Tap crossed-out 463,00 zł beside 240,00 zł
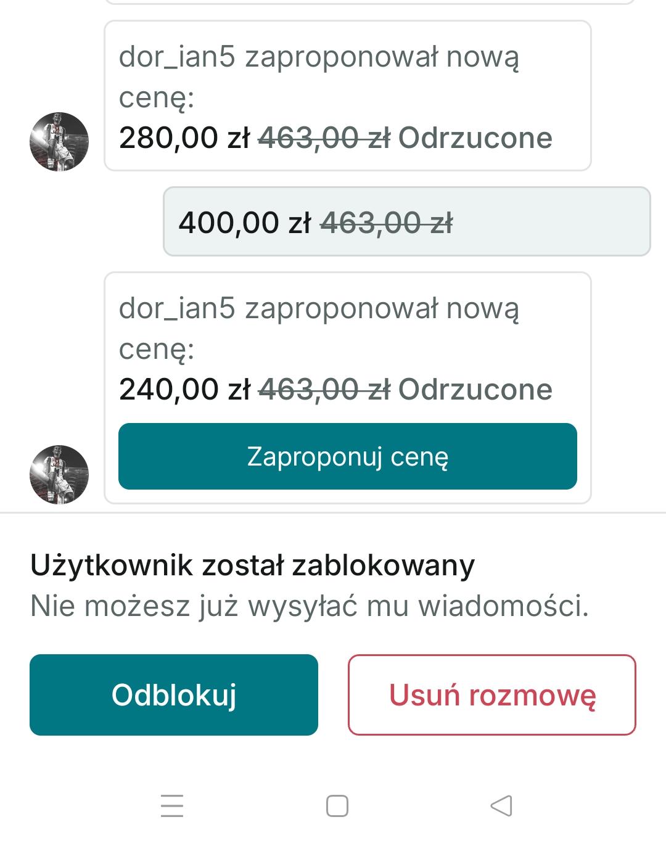Screen dimensions: 666x846 [x=324, y=389]
